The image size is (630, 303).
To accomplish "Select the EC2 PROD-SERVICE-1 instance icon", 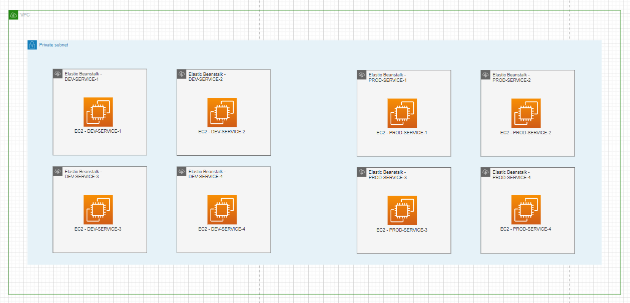I will [x=402, y=113].
